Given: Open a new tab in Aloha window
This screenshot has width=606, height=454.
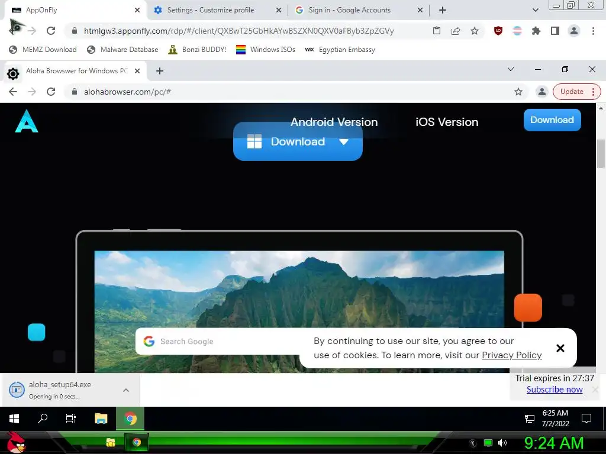Looking at the screenshot, I should click(x=160, y=71).
